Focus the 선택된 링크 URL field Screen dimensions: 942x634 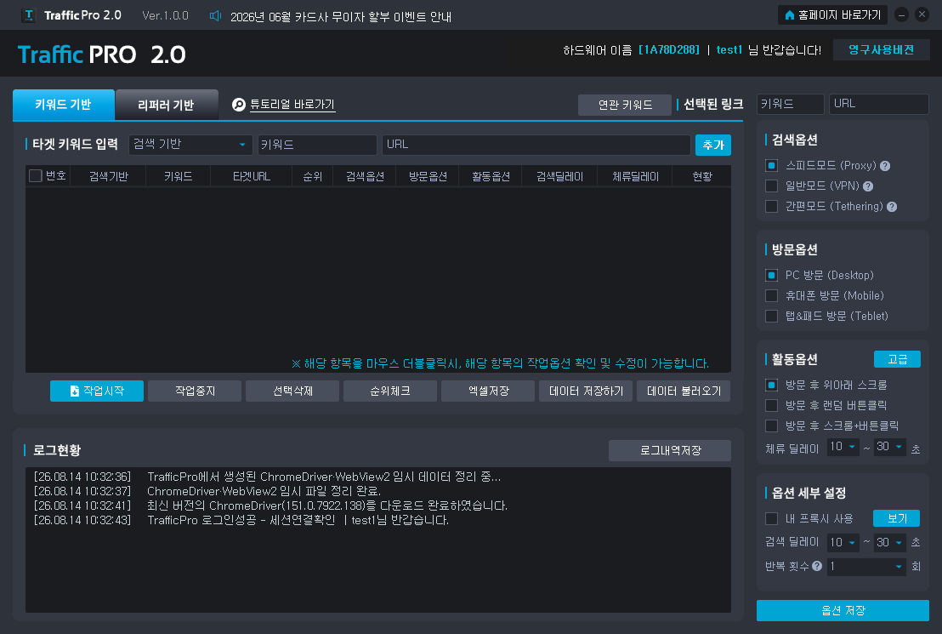pyautogui.click(x=879, y=104)
